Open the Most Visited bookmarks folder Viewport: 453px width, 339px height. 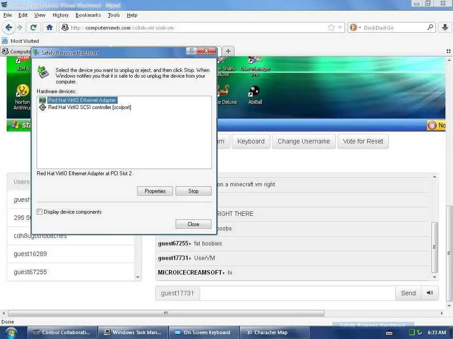[20, 41]
